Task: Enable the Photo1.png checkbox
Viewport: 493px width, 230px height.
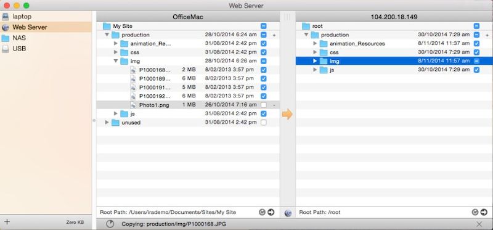Action: point(264,105)
